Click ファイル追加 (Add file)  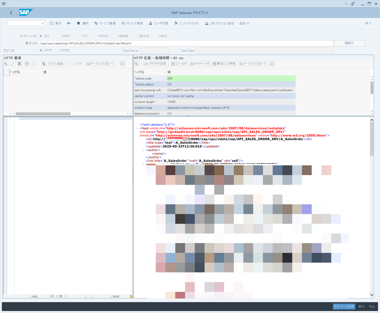coord(56,64)
